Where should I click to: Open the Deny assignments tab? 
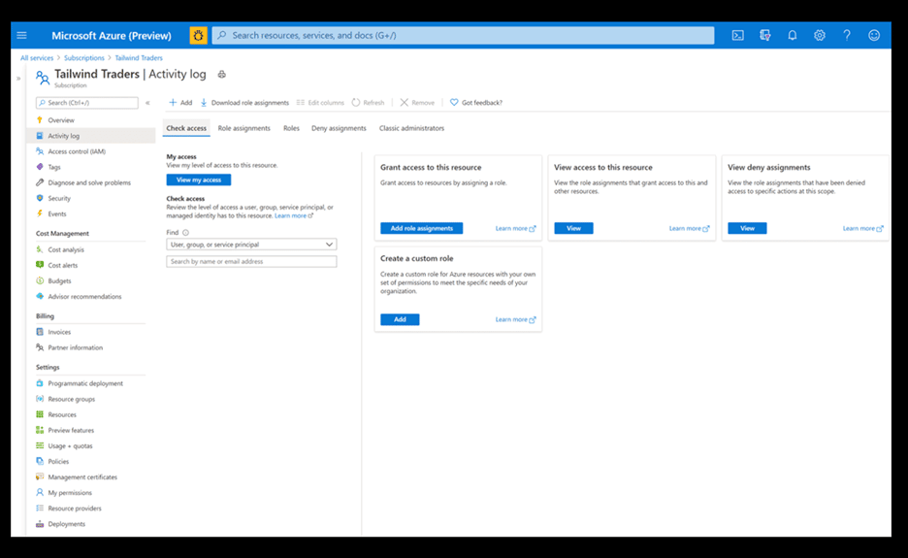[x=339, y=128]
